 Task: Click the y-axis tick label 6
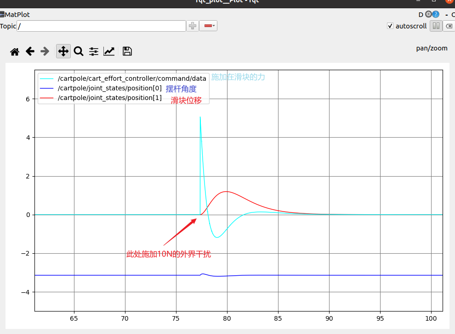[x=28, y=99]
